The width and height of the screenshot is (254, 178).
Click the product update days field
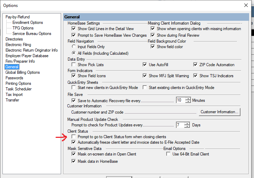pos(180,125)
